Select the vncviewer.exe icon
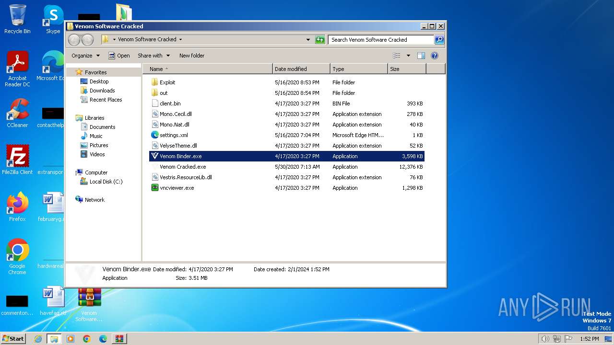The width and height of the screenshot is (614, 345). click(x=154, y=187)
